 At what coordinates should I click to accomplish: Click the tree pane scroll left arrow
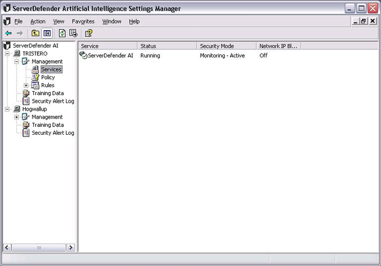tap(7, 248)
